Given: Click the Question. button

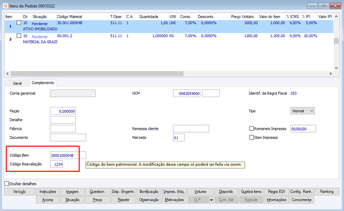Looking at the screenshot, I should pos(97,192).
